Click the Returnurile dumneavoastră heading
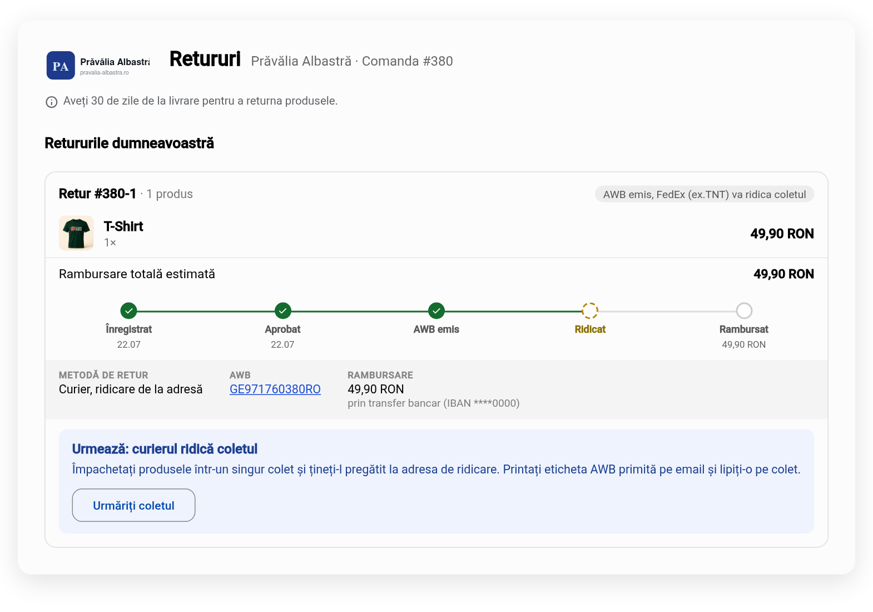Image resolution: width=873 pixels, height=612 pixels. point(129,144)
